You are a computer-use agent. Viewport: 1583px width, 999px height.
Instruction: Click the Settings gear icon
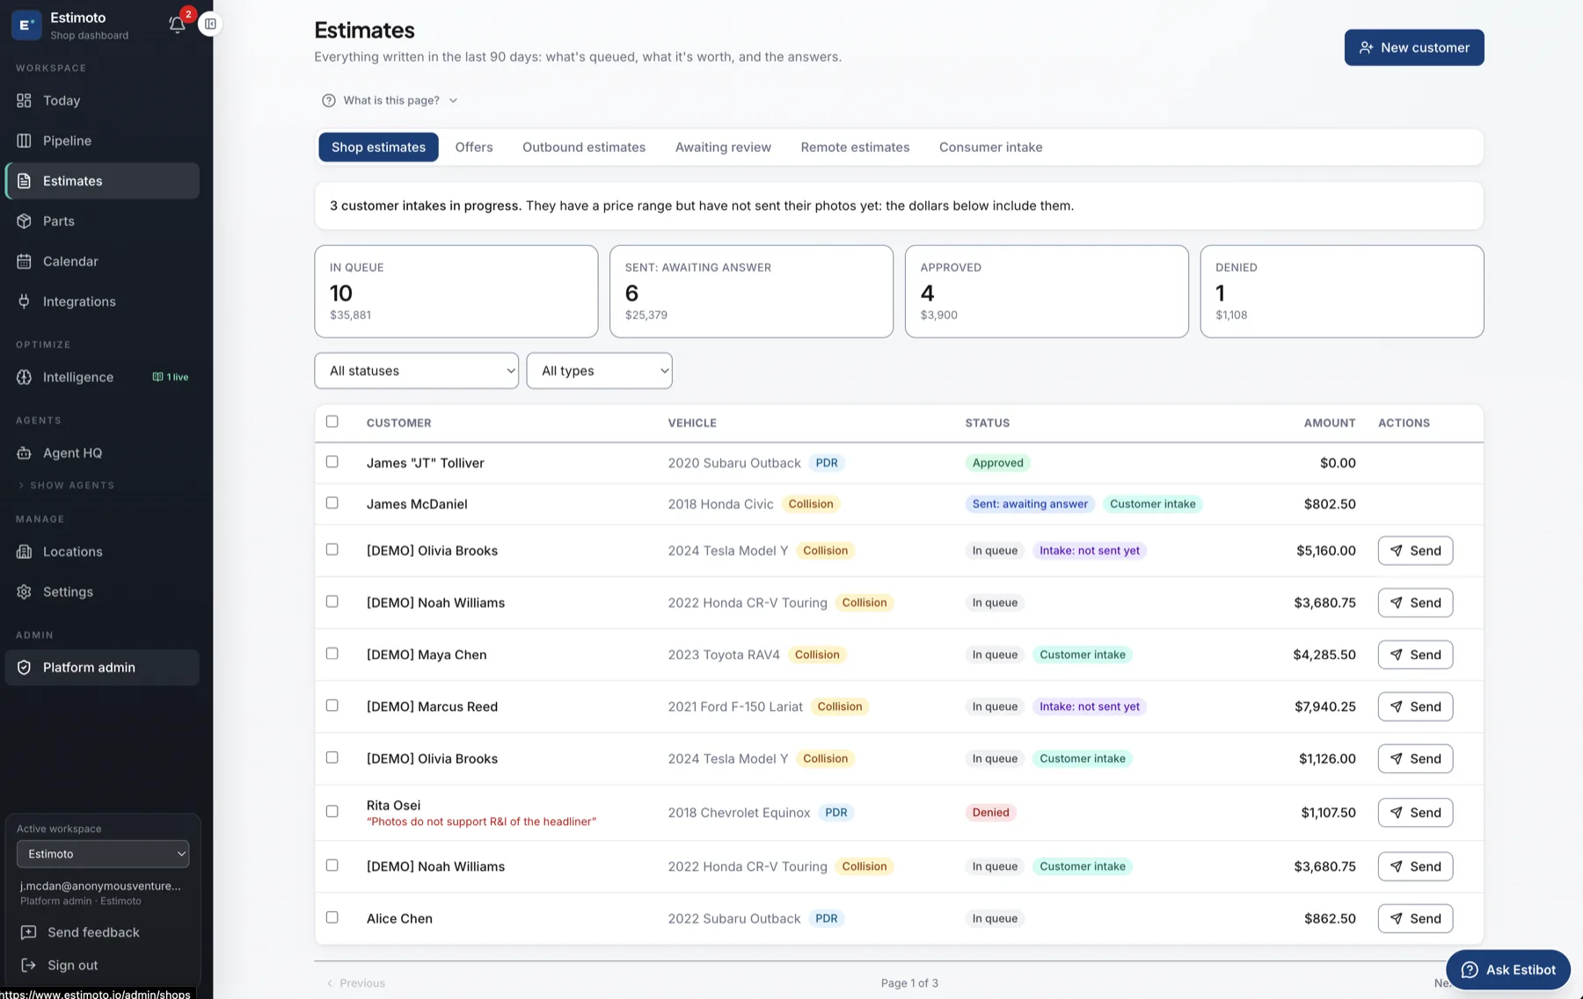point(24,592)
